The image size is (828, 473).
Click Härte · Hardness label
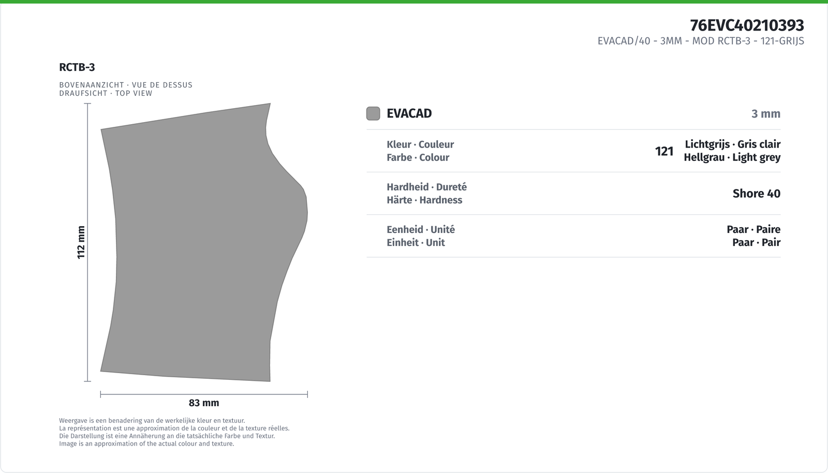[424, 200]
